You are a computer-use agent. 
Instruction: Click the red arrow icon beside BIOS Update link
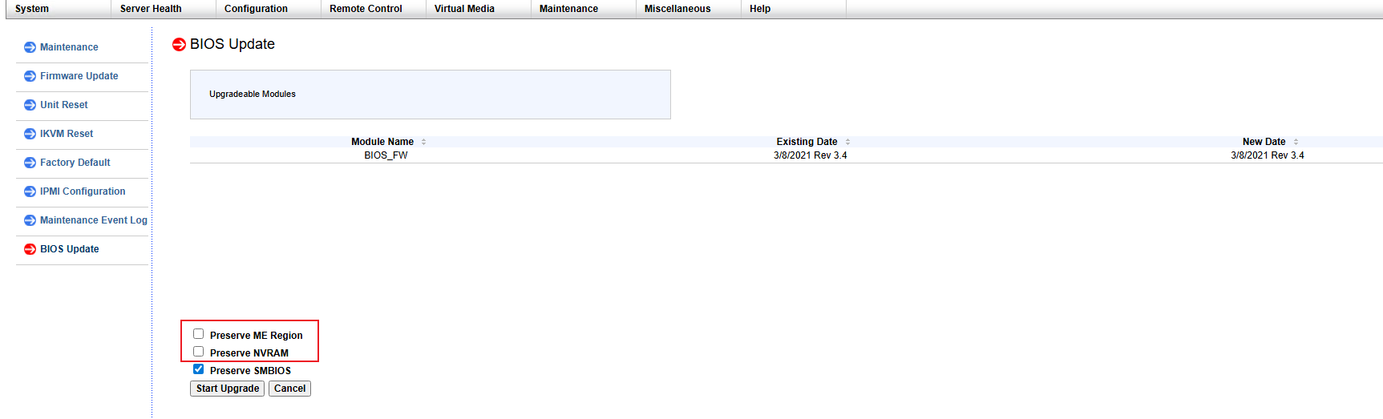click(x=30, y=249)
